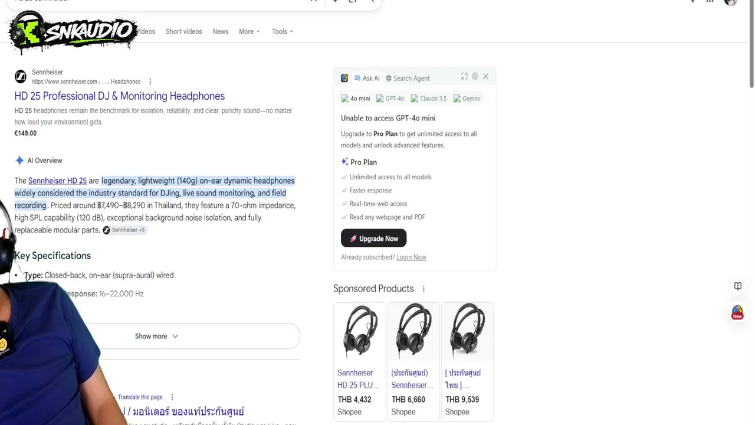
Task: Open AI panel settings gear
Action: (475, 76)
